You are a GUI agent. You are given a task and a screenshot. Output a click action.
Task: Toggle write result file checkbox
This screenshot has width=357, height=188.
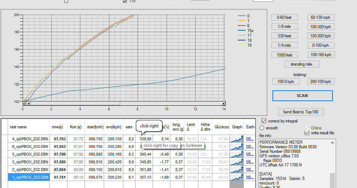[307, 133]
